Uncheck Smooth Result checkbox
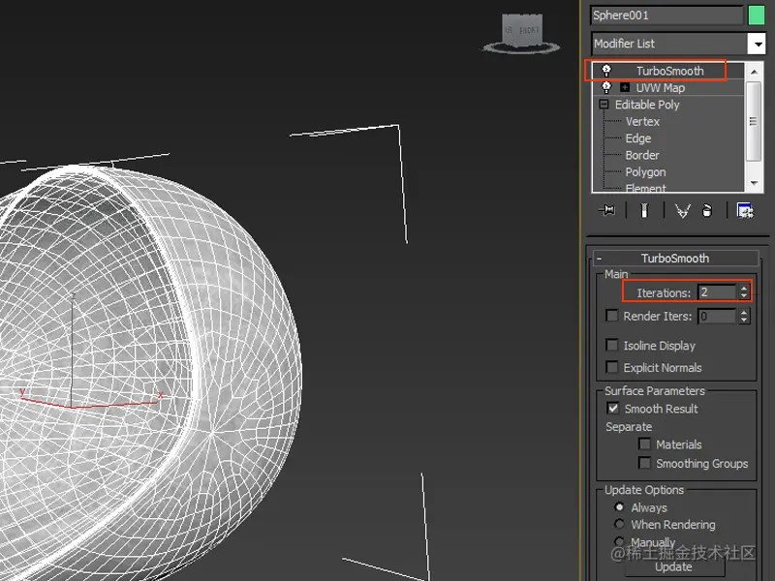Image resolution: width=775 pixels, height=581 pixels. click(613, 408)
